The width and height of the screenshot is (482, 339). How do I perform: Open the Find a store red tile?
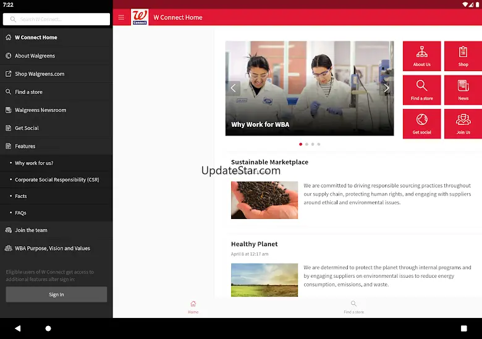coord(421,90)
